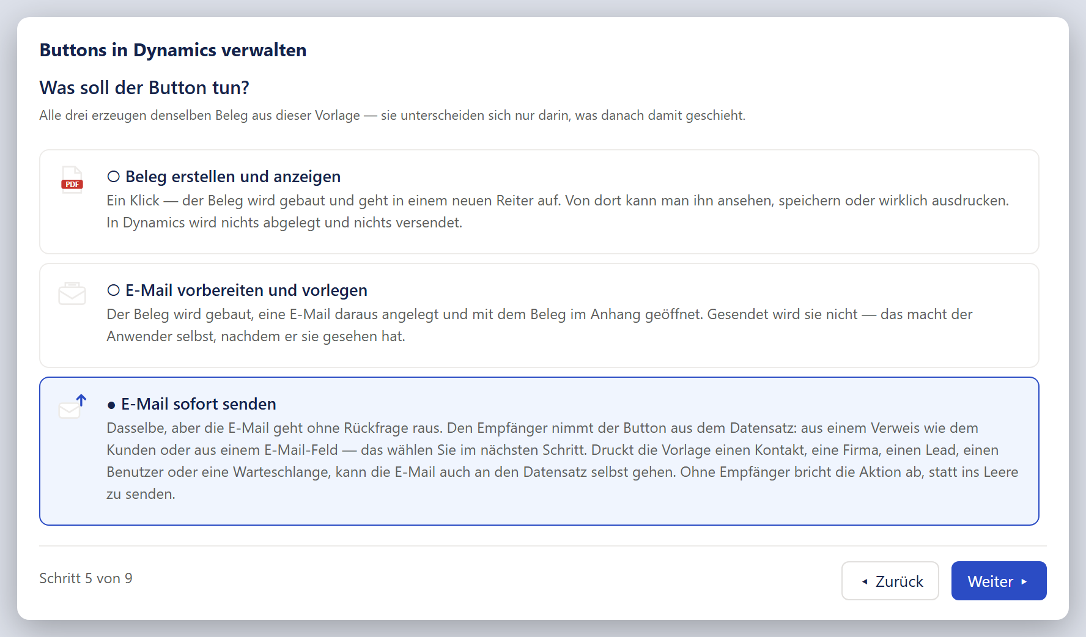Go back with the Zurück button

tap(890, 581)
